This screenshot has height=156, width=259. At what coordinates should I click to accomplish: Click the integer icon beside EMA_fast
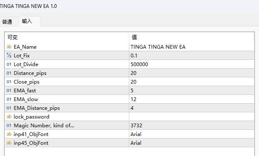click(x=9, y=91)
